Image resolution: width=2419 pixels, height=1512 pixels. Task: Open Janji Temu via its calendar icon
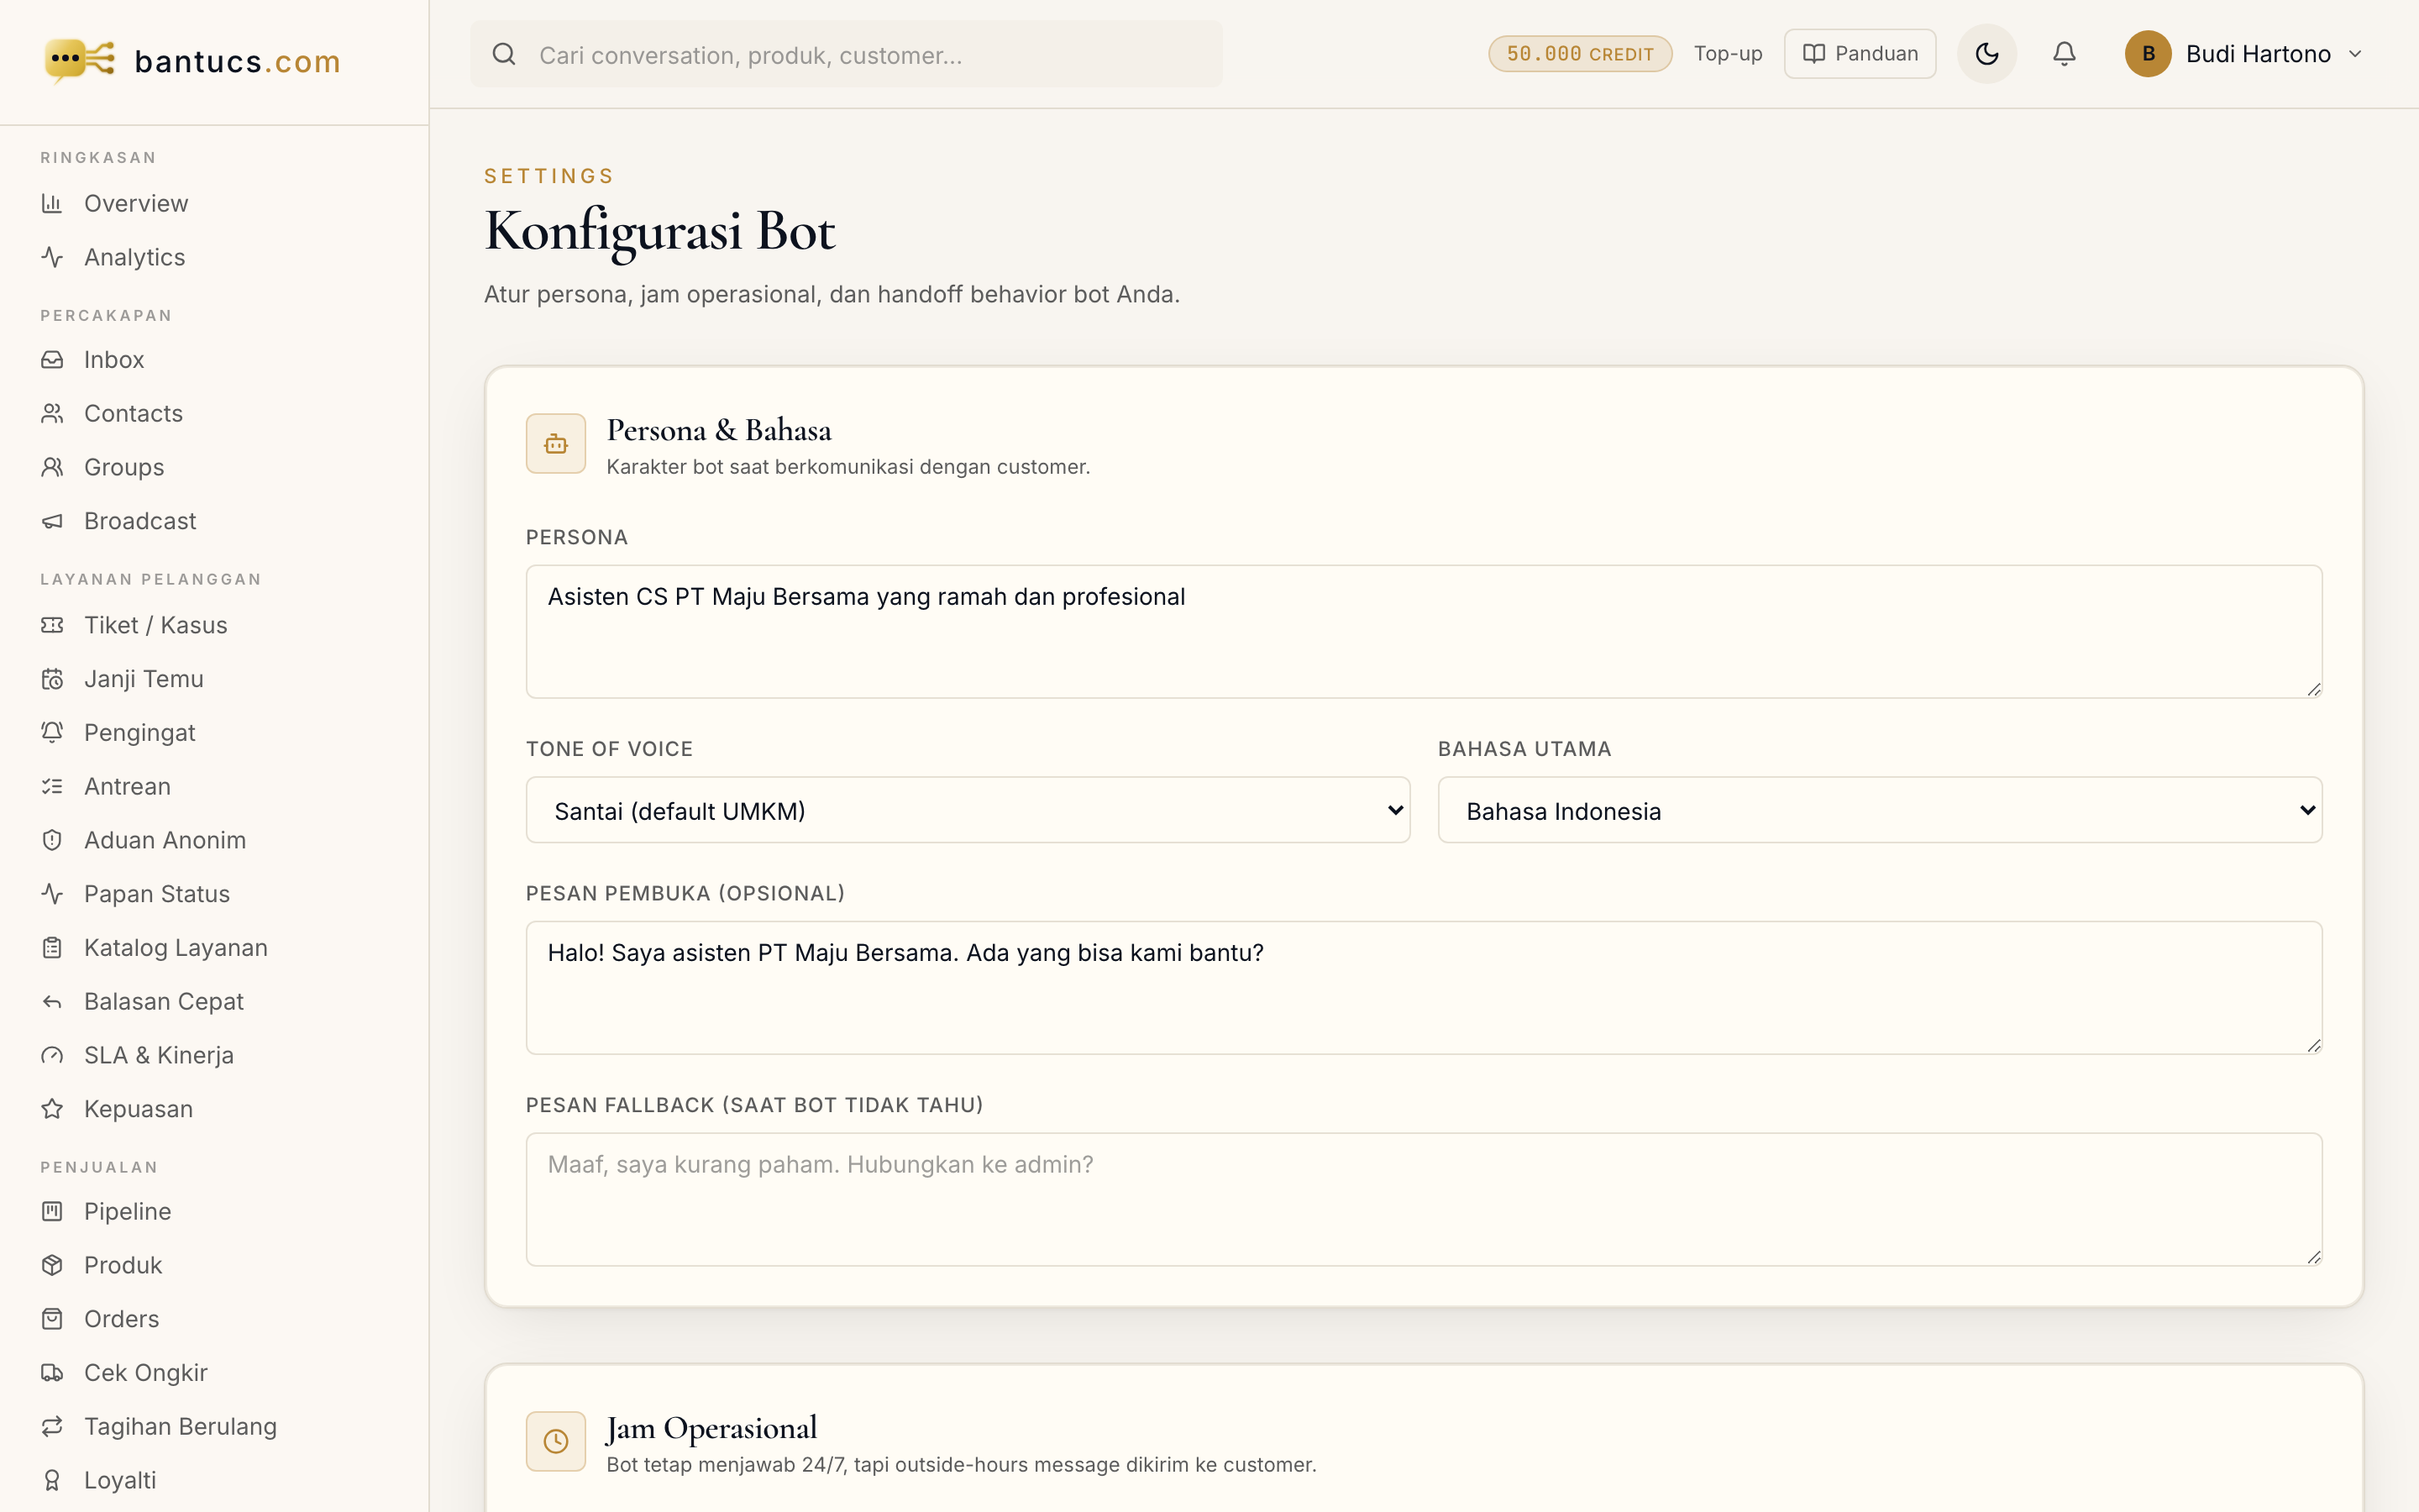pos(52,680)
